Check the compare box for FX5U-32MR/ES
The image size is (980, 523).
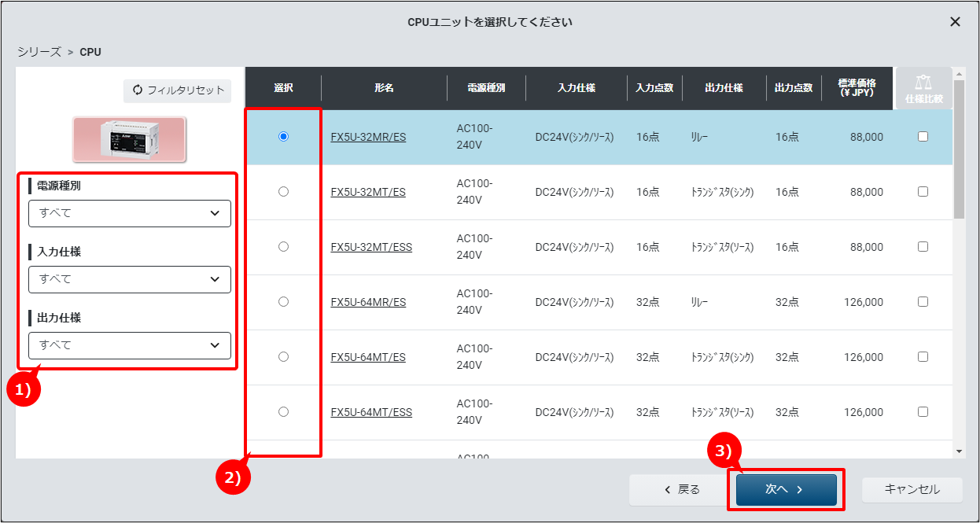pos(923,137)
